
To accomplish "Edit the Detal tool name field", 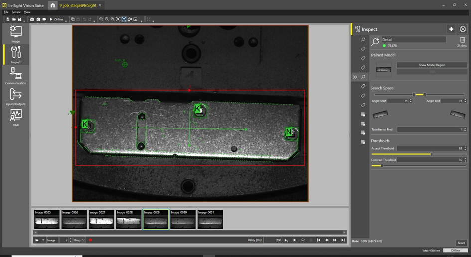I will pyautogui.click(x=414, y=40).
